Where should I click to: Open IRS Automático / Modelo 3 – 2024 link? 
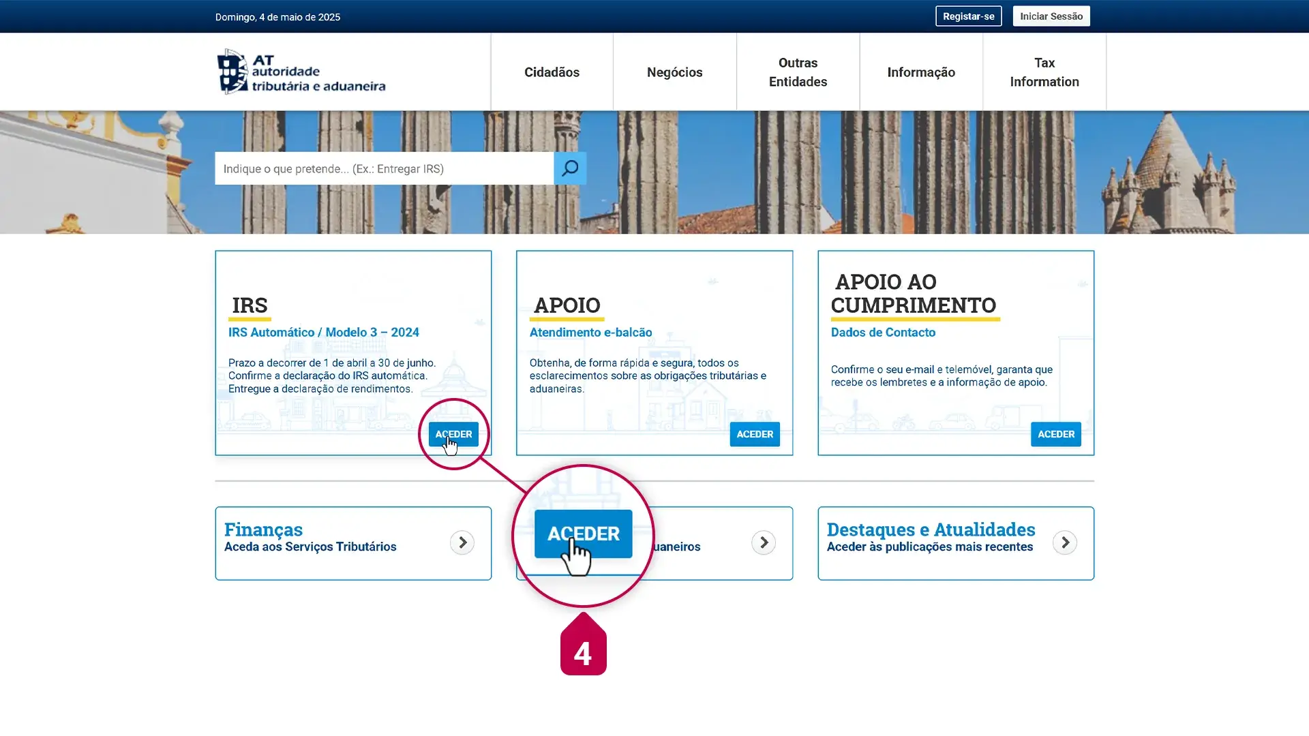323,333
